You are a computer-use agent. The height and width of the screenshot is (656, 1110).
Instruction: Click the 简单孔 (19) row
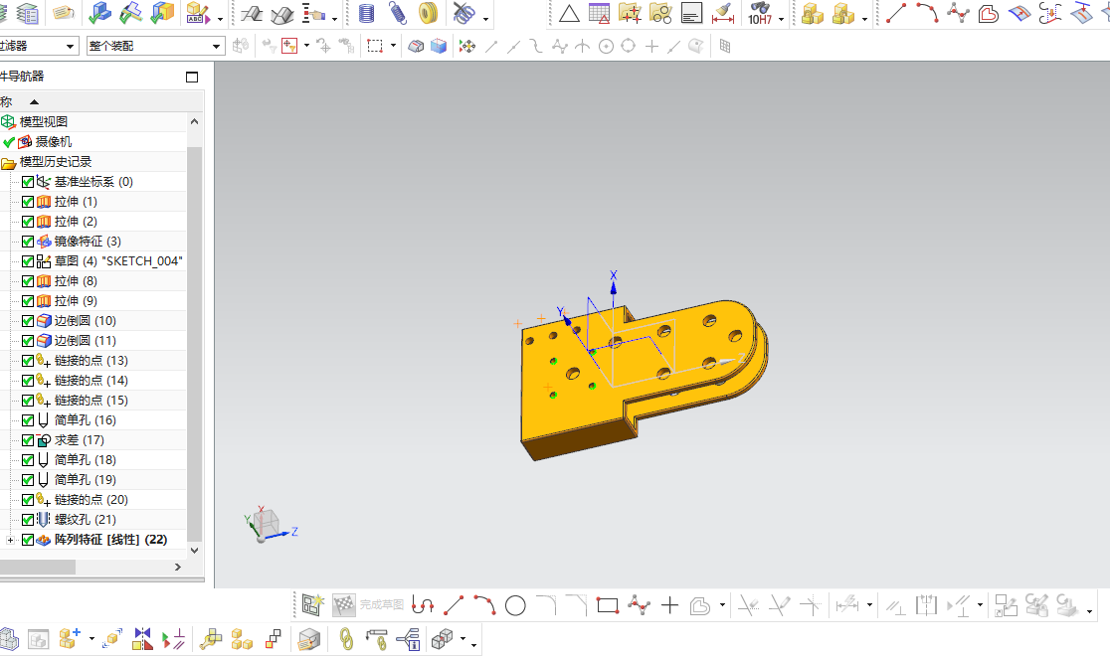point(85,480)
